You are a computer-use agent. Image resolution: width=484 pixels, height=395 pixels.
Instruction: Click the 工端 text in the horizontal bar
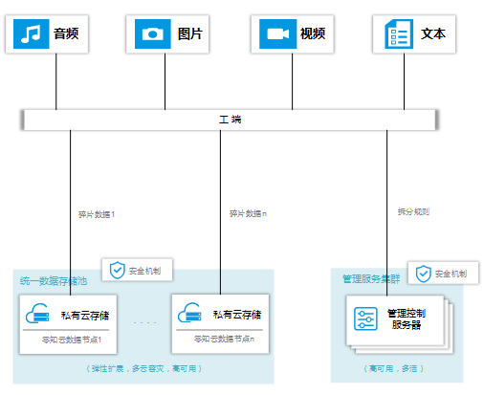pos(231,120)
